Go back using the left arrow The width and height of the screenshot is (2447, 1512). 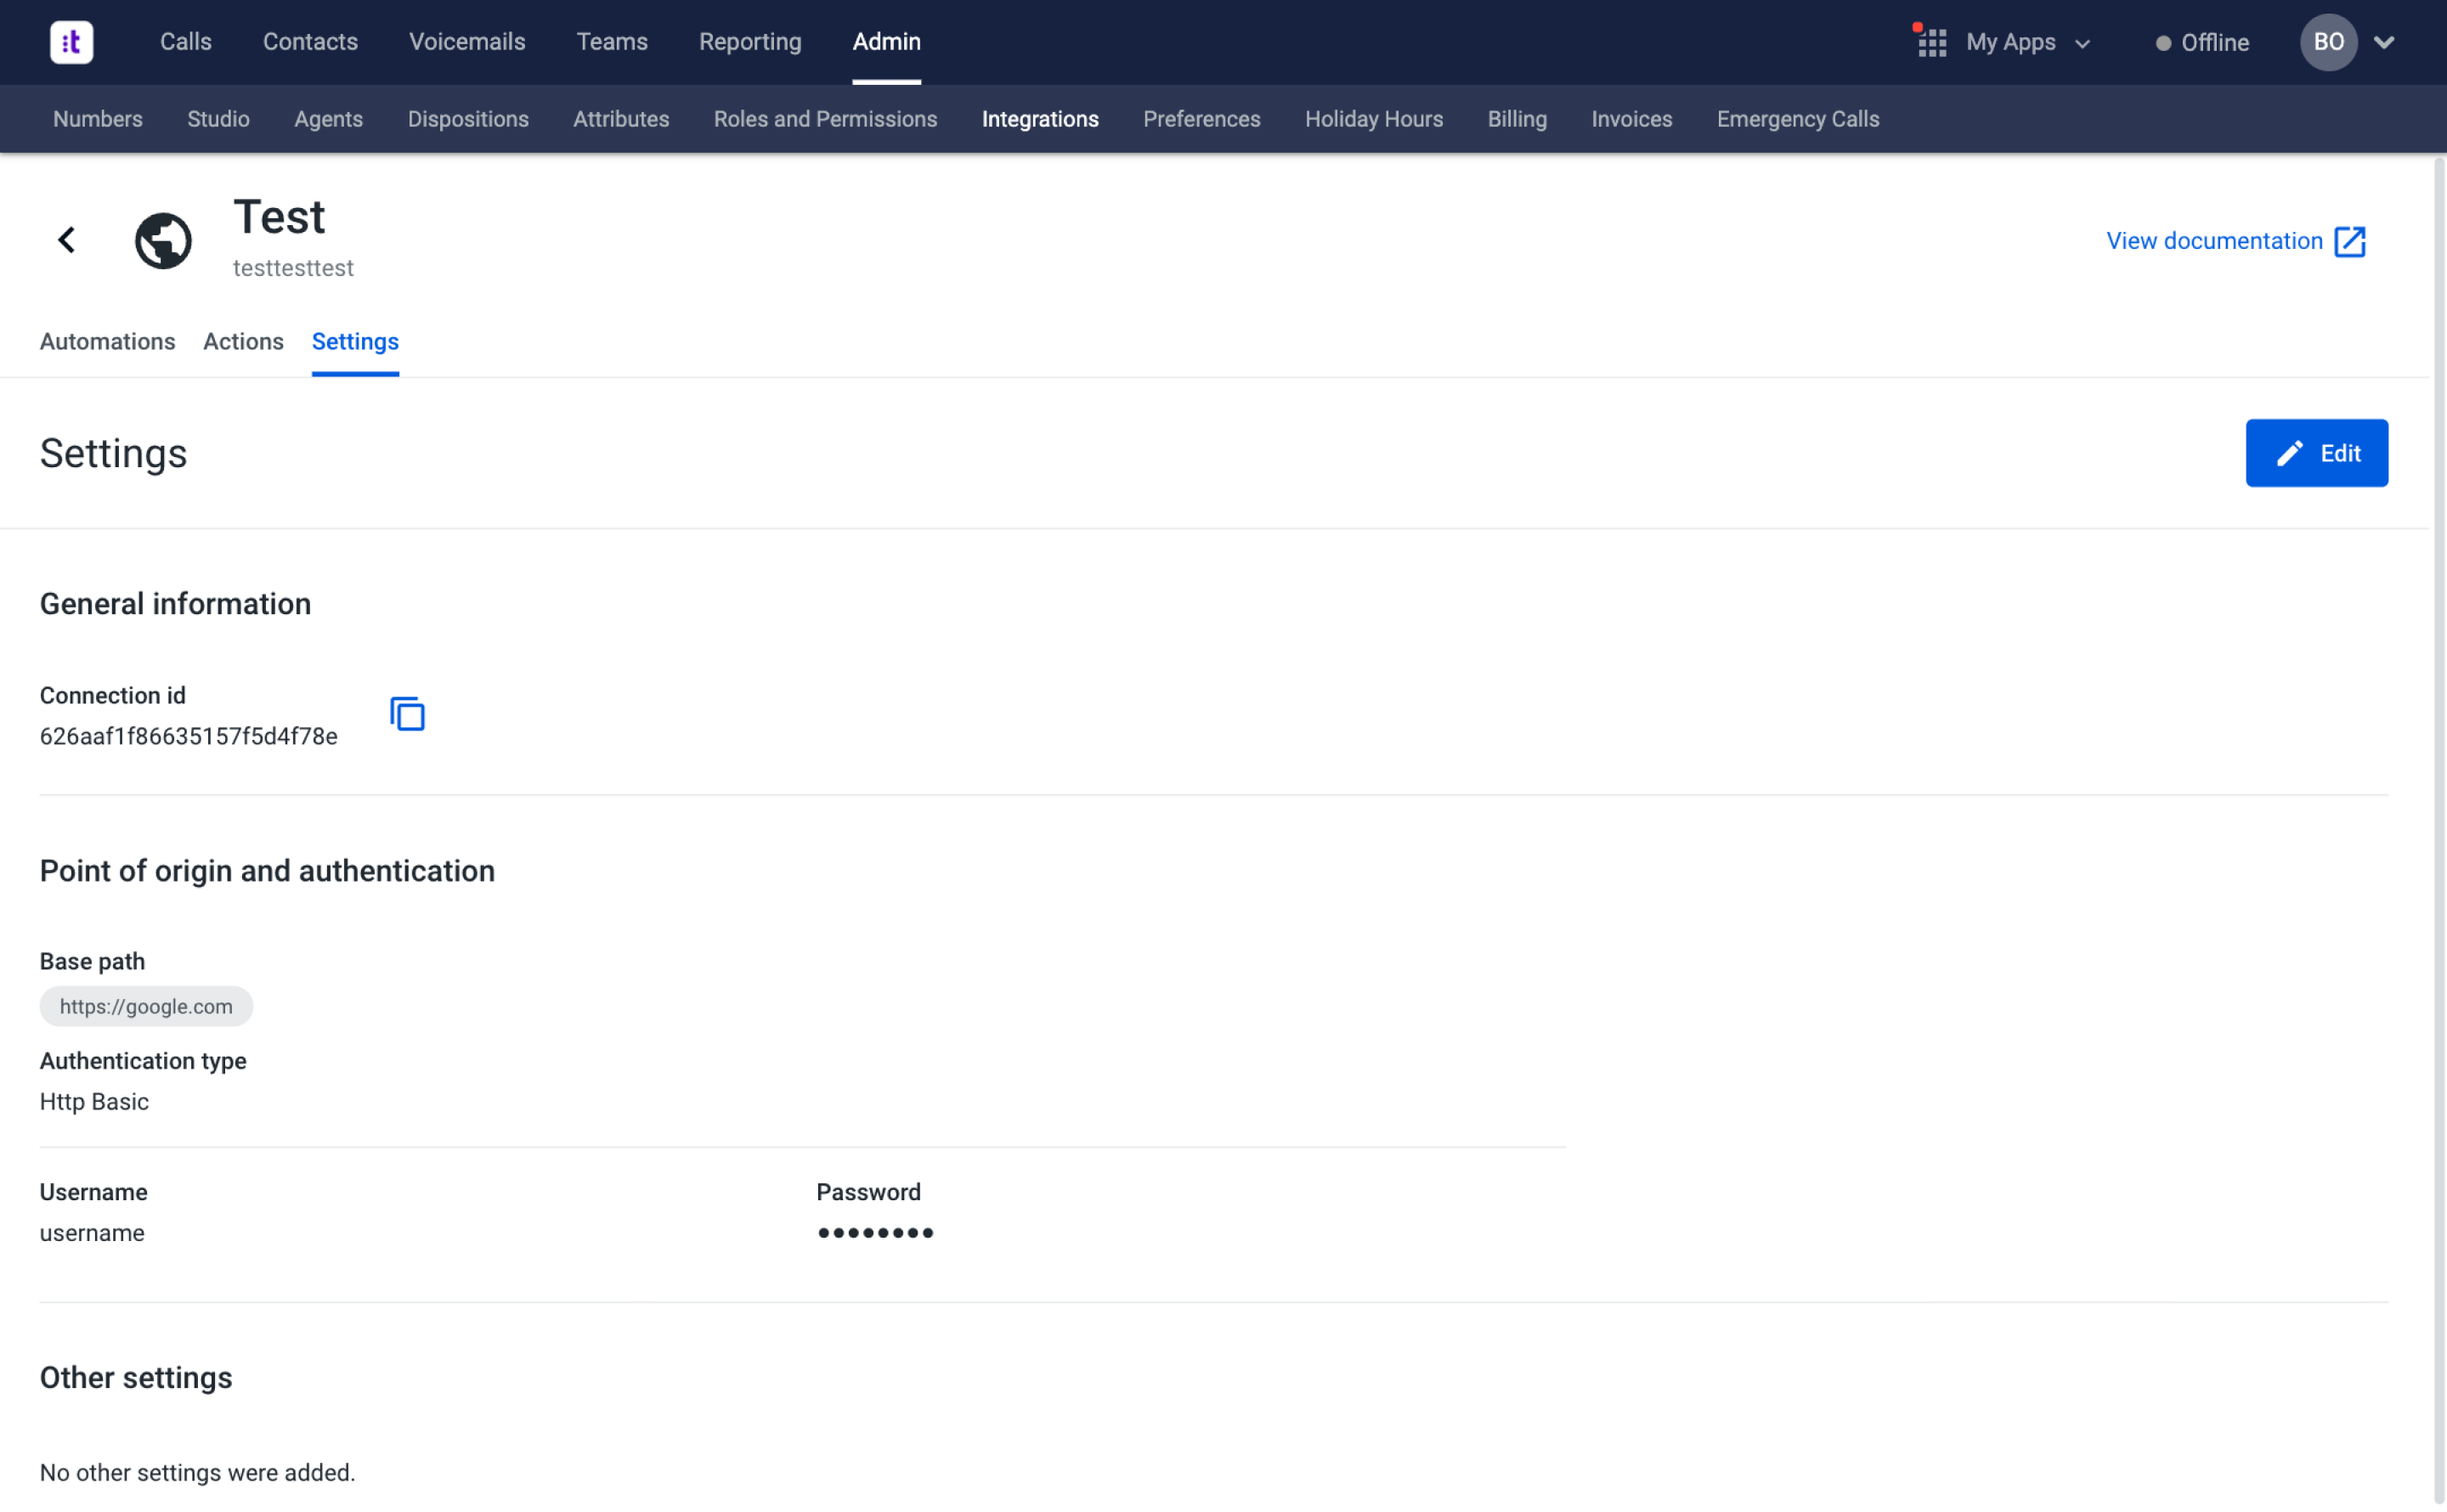tap(67, 240)
